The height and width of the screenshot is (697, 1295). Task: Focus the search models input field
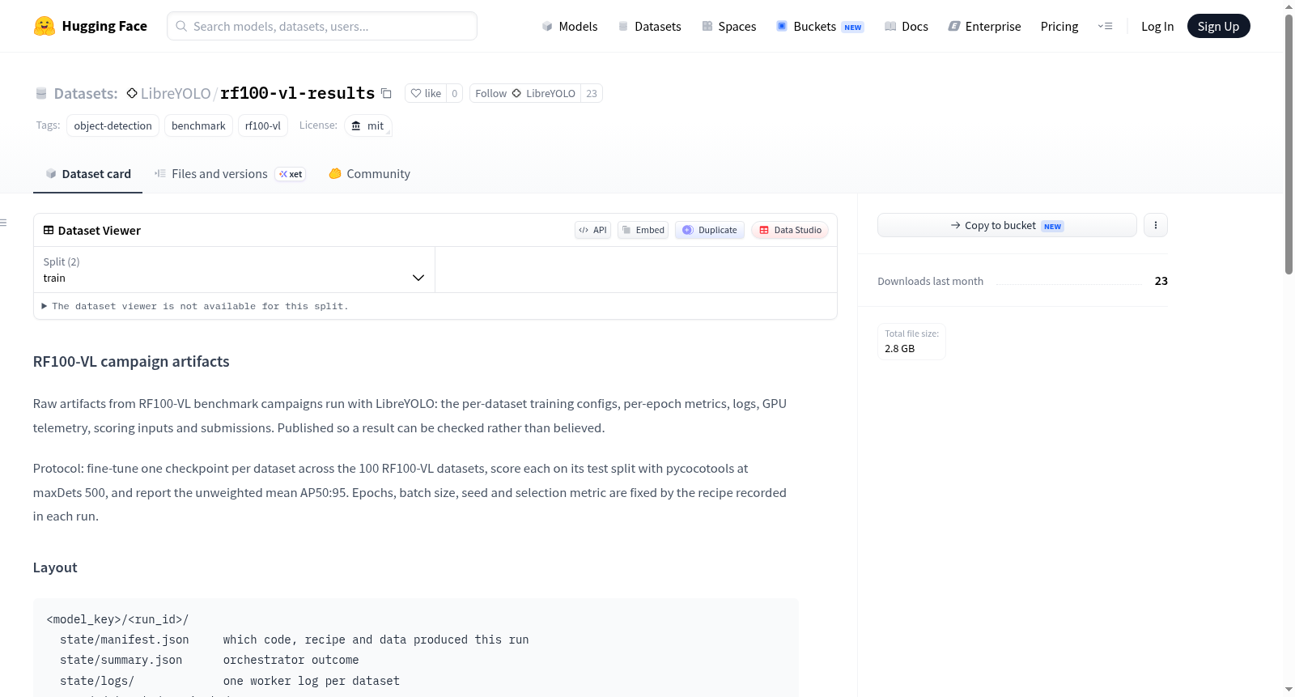click(x=322, y=26)
